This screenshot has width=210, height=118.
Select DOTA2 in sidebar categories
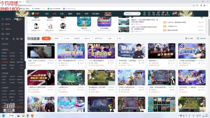[21, 53]
